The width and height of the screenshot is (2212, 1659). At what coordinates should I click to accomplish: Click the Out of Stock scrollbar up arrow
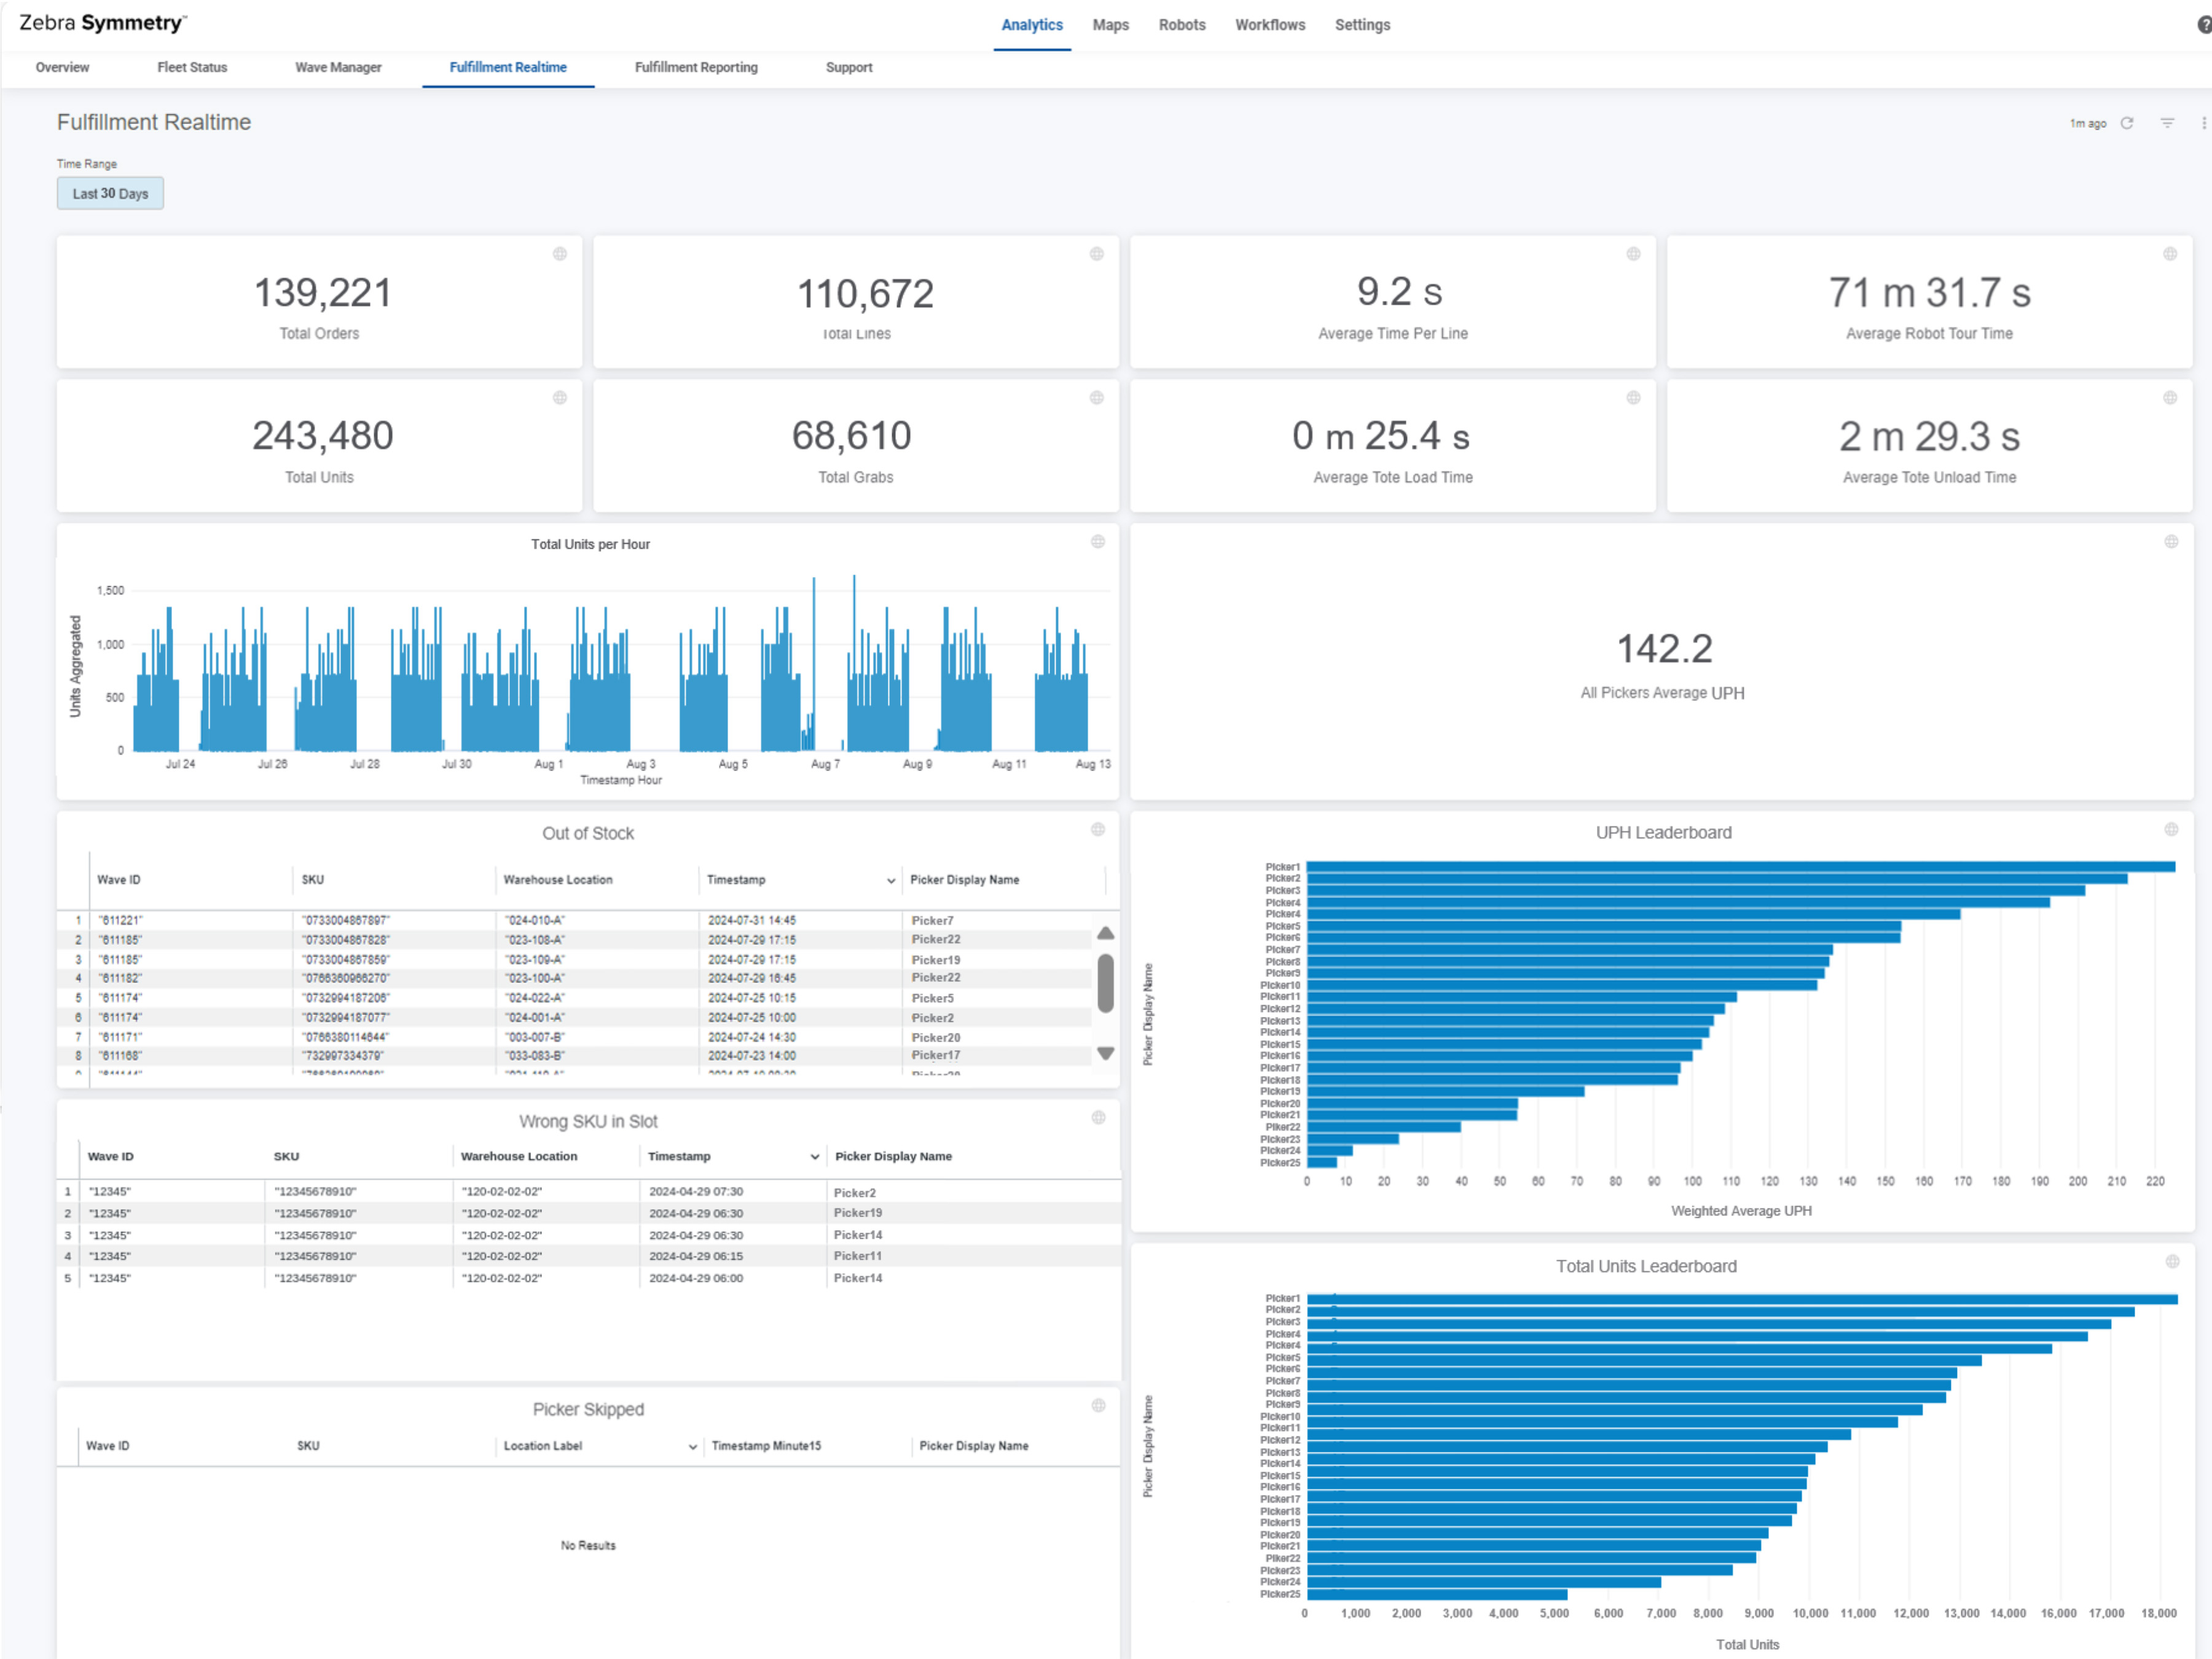click(x=1105, y=933)
